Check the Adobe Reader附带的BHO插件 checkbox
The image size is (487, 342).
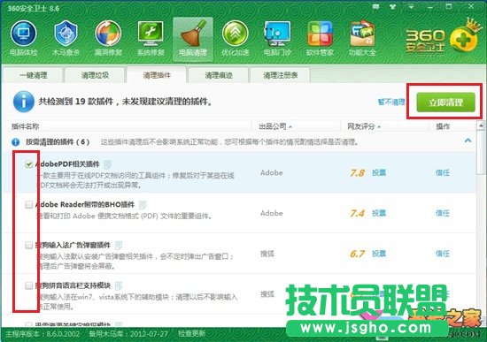29,205
